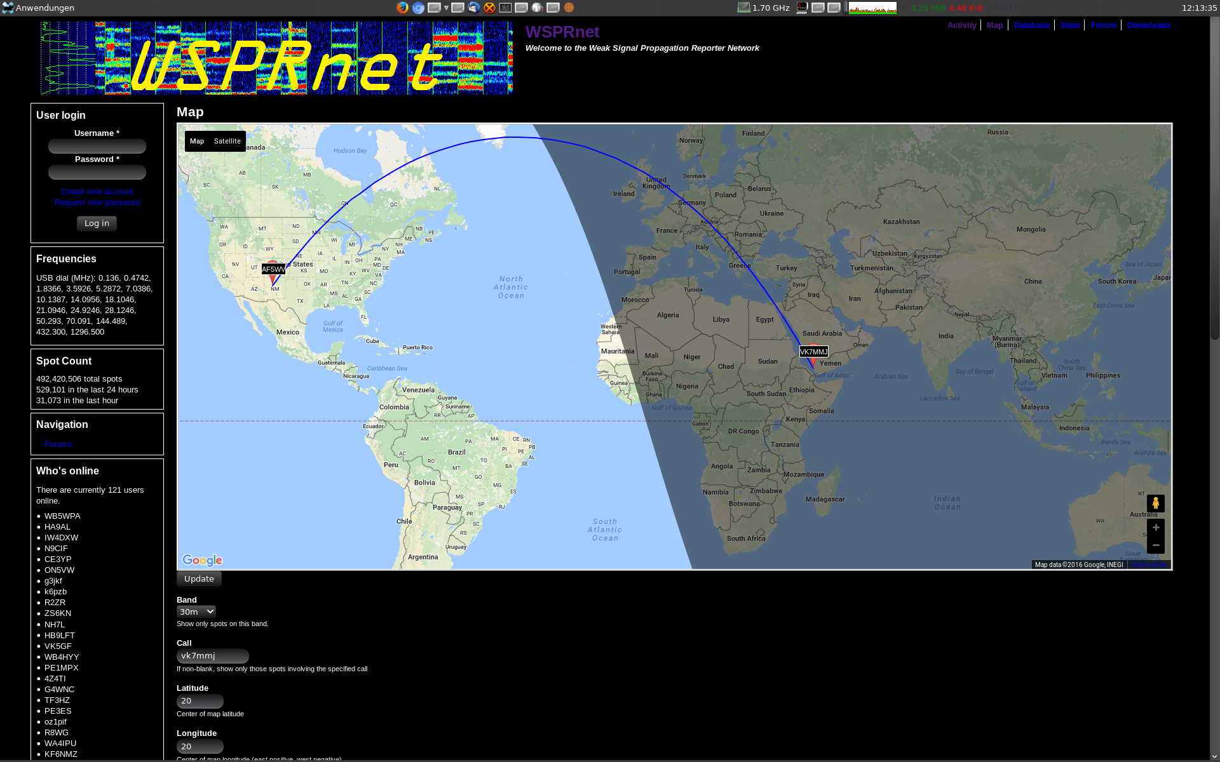Click online user HB9LFT
Image resolution: width=1220 pixels, height=762 pixels.
(60, 636)
